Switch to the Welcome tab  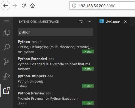(113, 22)
